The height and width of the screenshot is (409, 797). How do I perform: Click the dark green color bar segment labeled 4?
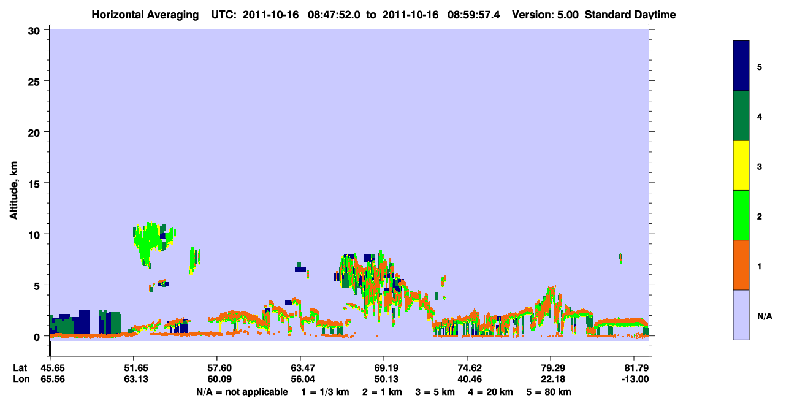(741, 116)
